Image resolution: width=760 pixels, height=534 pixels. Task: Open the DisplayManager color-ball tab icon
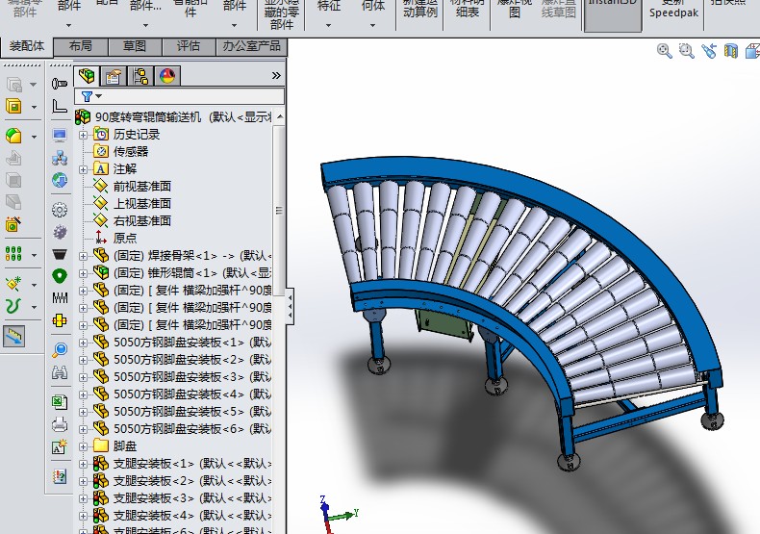pyautogui.click(x=167, y=76)
